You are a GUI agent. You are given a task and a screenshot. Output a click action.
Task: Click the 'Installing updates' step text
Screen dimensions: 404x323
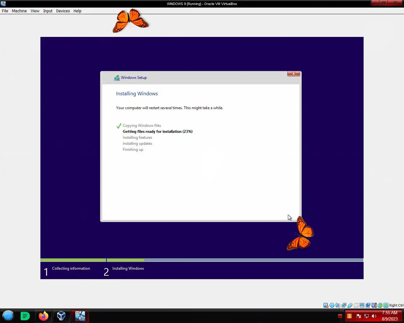(137, 144)
